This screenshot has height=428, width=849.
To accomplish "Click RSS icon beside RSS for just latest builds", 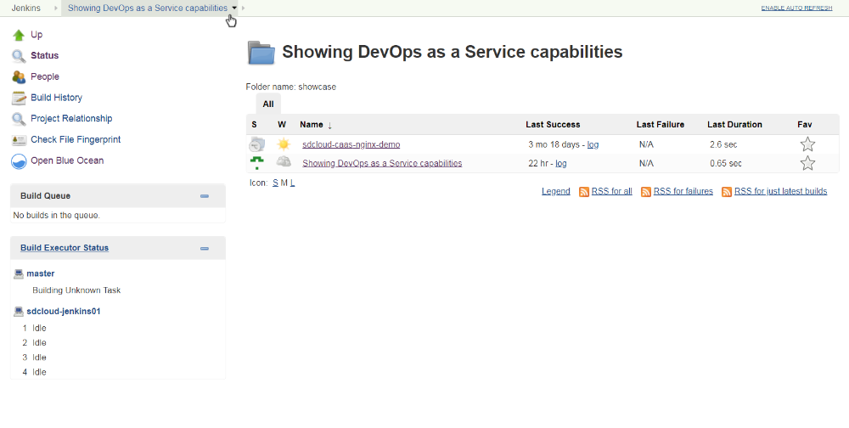I will pyautogui.click(x=727, y=192).
